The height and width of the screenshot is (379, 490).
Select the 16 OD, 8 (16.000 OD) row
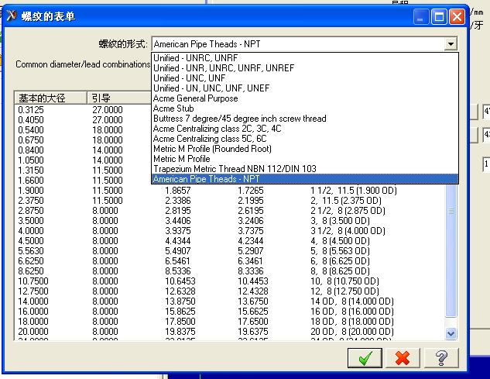click(230, 311)
